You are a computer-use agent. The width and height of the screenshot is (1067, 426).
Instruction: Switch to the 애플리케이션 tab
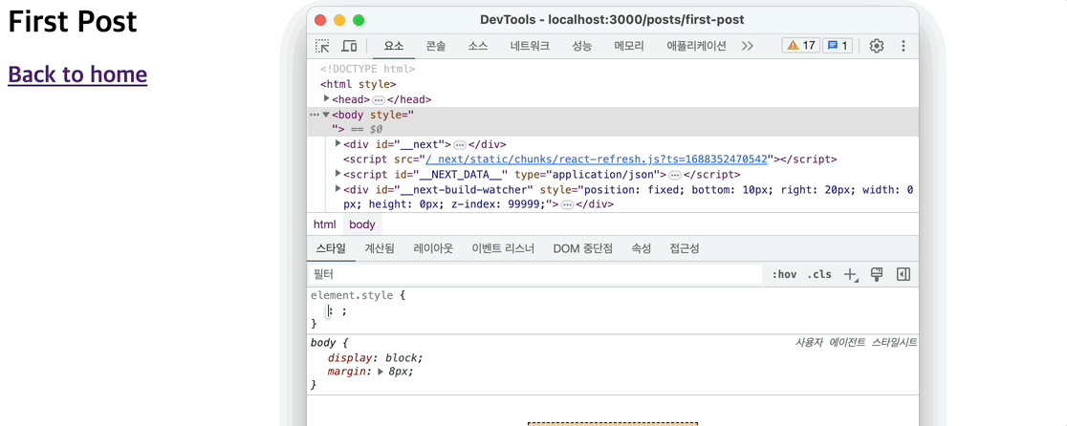pos(696,46)
